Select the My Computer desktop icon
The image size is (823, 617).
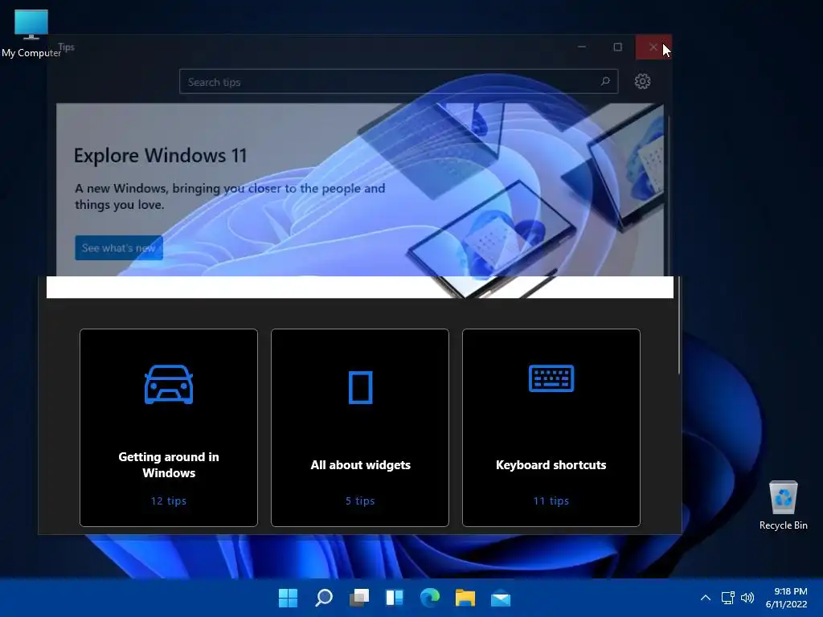pyautogui.click(x=31, y=33)
